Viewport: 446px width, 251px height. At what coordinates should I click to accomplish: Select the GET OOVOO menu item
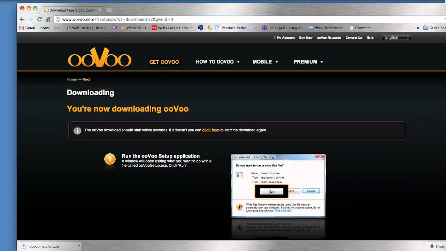164,62
